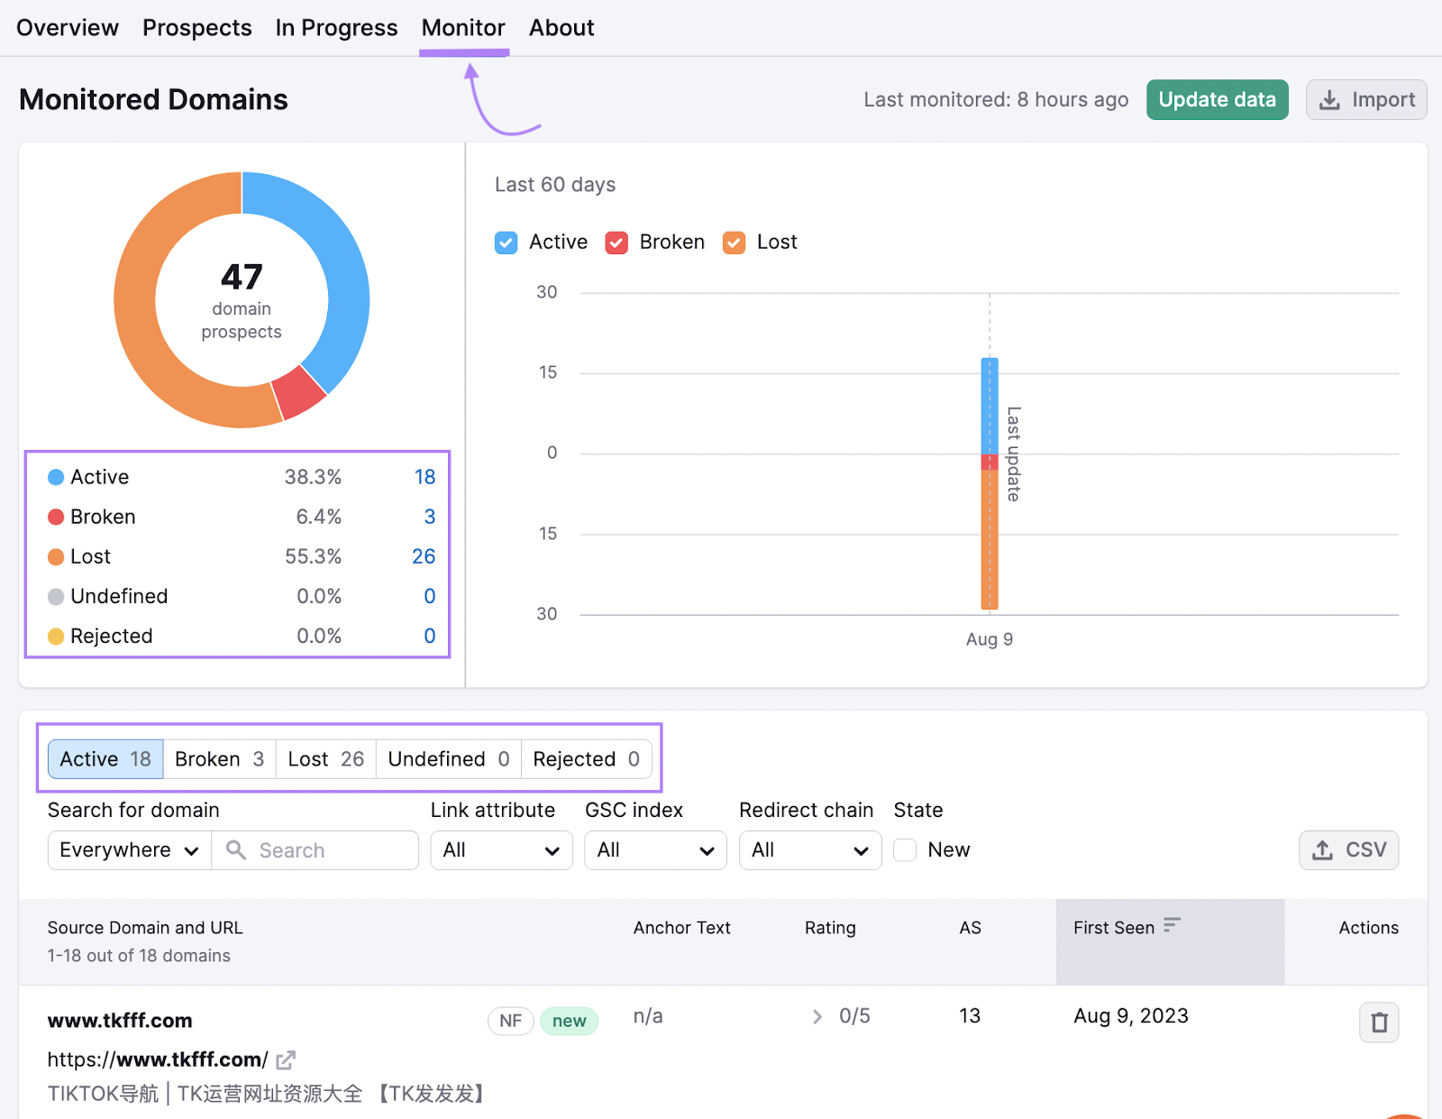Image resolution: width=1442 pixels, height=1119 pixels.
Task: Click the search magnifier icon
Action: 236,850
